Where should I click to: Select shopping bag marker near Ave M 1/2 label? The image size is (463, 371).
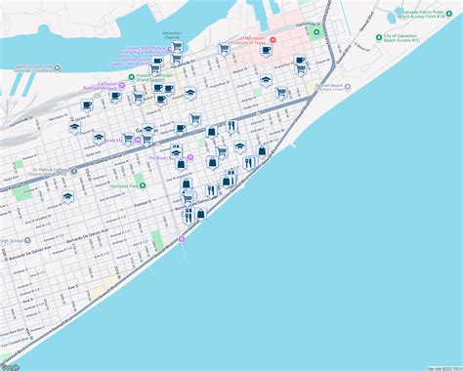262,151
